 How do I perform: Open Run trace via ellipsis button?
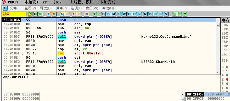[161, 14]
